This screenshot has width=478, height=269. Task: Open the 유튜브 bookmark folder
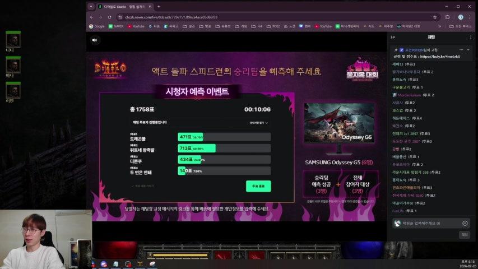click(223, 26)
